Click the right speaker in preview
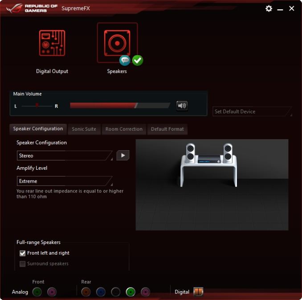The height and width of the screenshot is (300, 302). click(228, 153)
